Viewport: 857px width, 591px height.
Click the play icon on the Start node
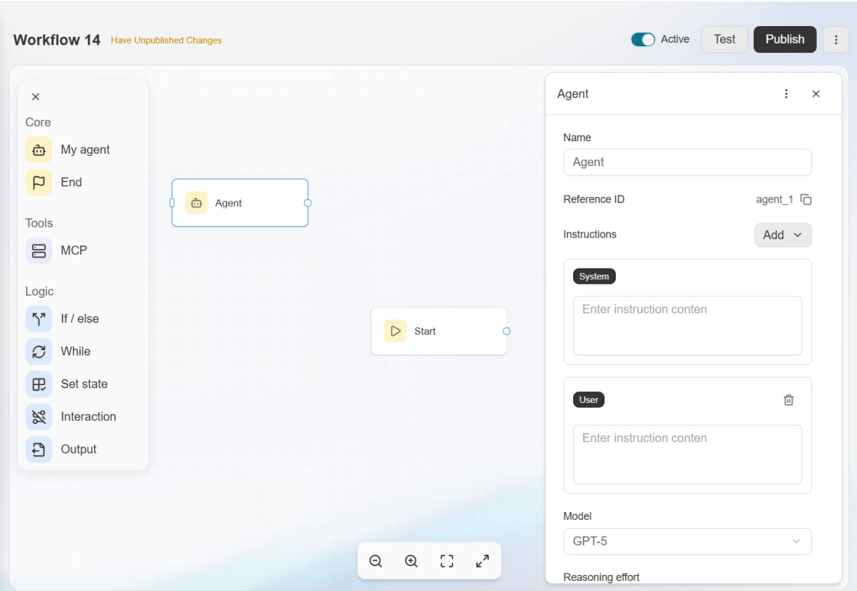[395, 331]
